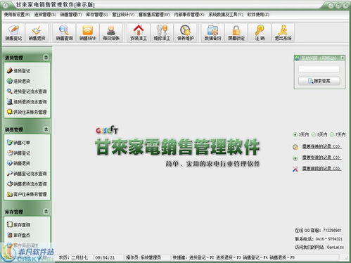Open 数据备份 folder icon

pyautogui.click(x=212, y=32)
